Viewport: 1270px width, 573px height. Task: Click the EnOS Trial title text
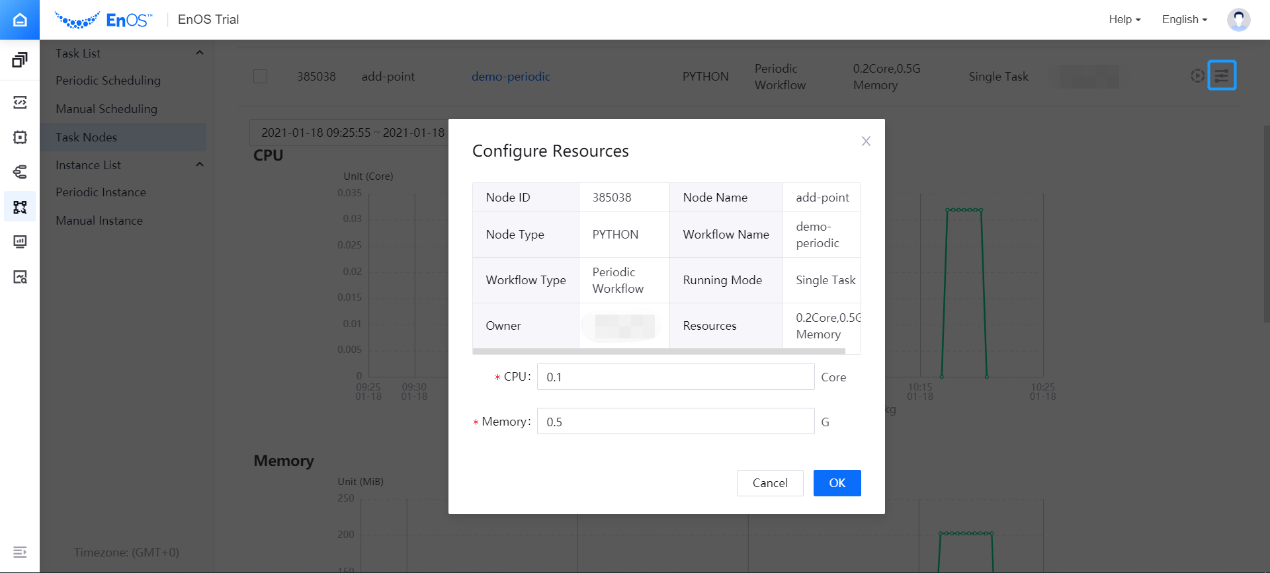point(208,20)
